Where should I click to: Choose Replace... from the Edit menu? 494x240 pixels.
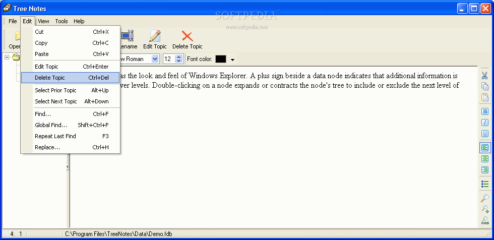click(x=70, y=147)
